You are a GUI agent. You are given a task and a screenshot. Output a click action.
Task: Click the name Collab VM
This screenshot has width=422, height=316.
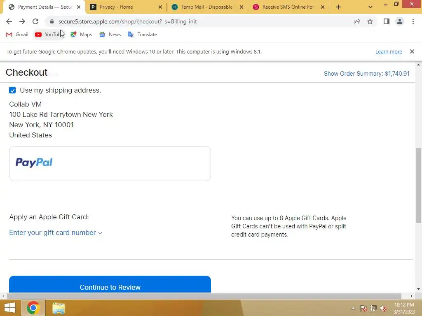25,104
